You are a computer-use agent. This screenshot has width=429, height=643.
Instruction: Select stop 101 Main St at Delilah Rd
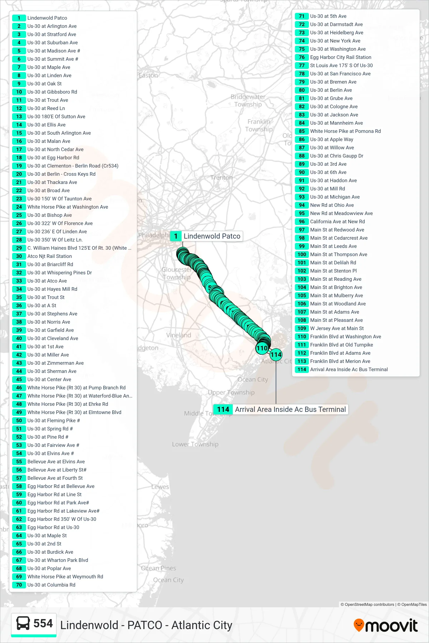pos(326,263)
